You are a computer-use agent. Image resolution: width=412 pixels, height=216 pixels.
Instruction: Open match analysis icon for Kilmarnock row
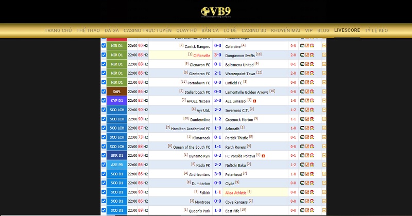pyautogui.click(x=302, y=137)
